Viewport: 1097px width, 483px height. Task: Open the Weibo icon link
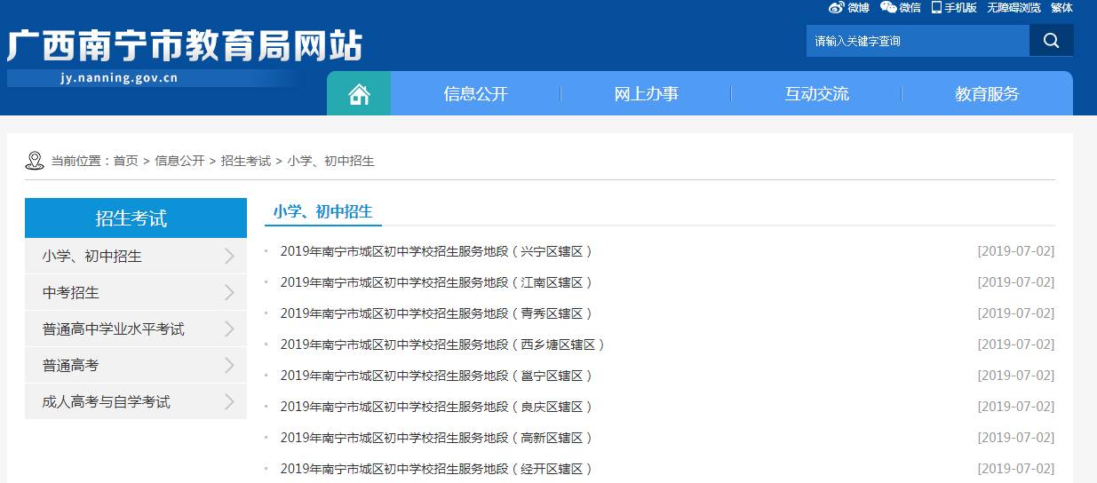[836, 7]
